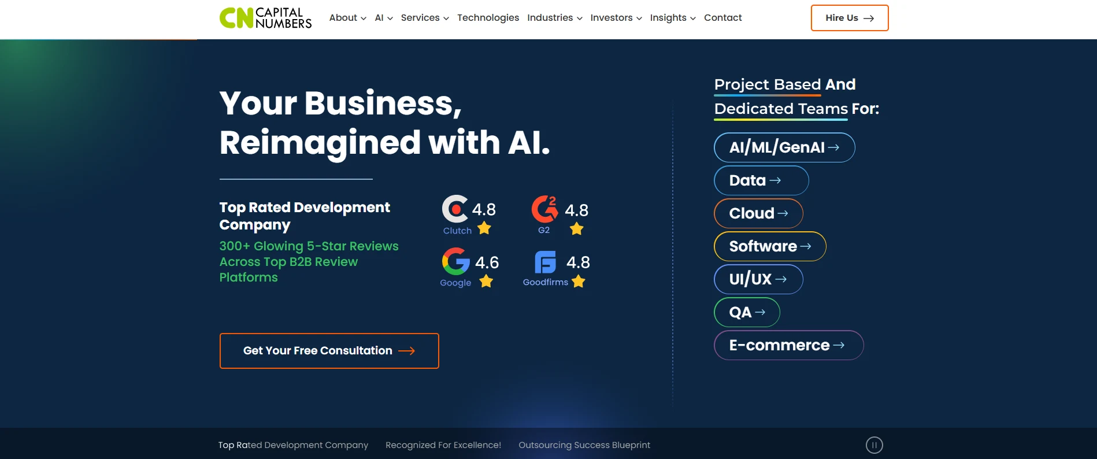The width and height of the screenshot is (1097, 459).
Task: Switch to Recognized For Excellence slide
Action: click(x=443, y=445)
